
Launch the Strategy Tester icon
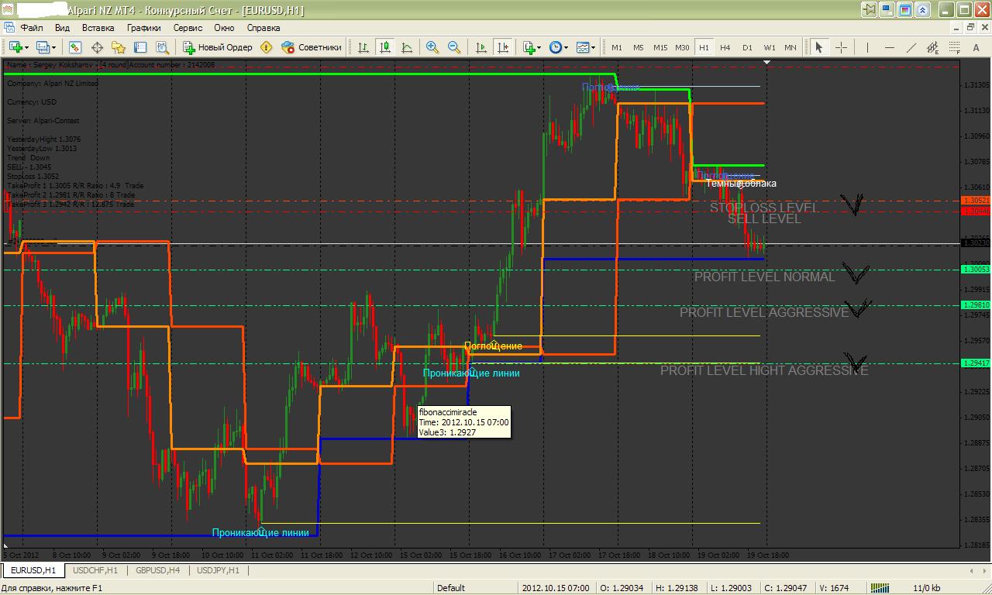tap(162, 47)
